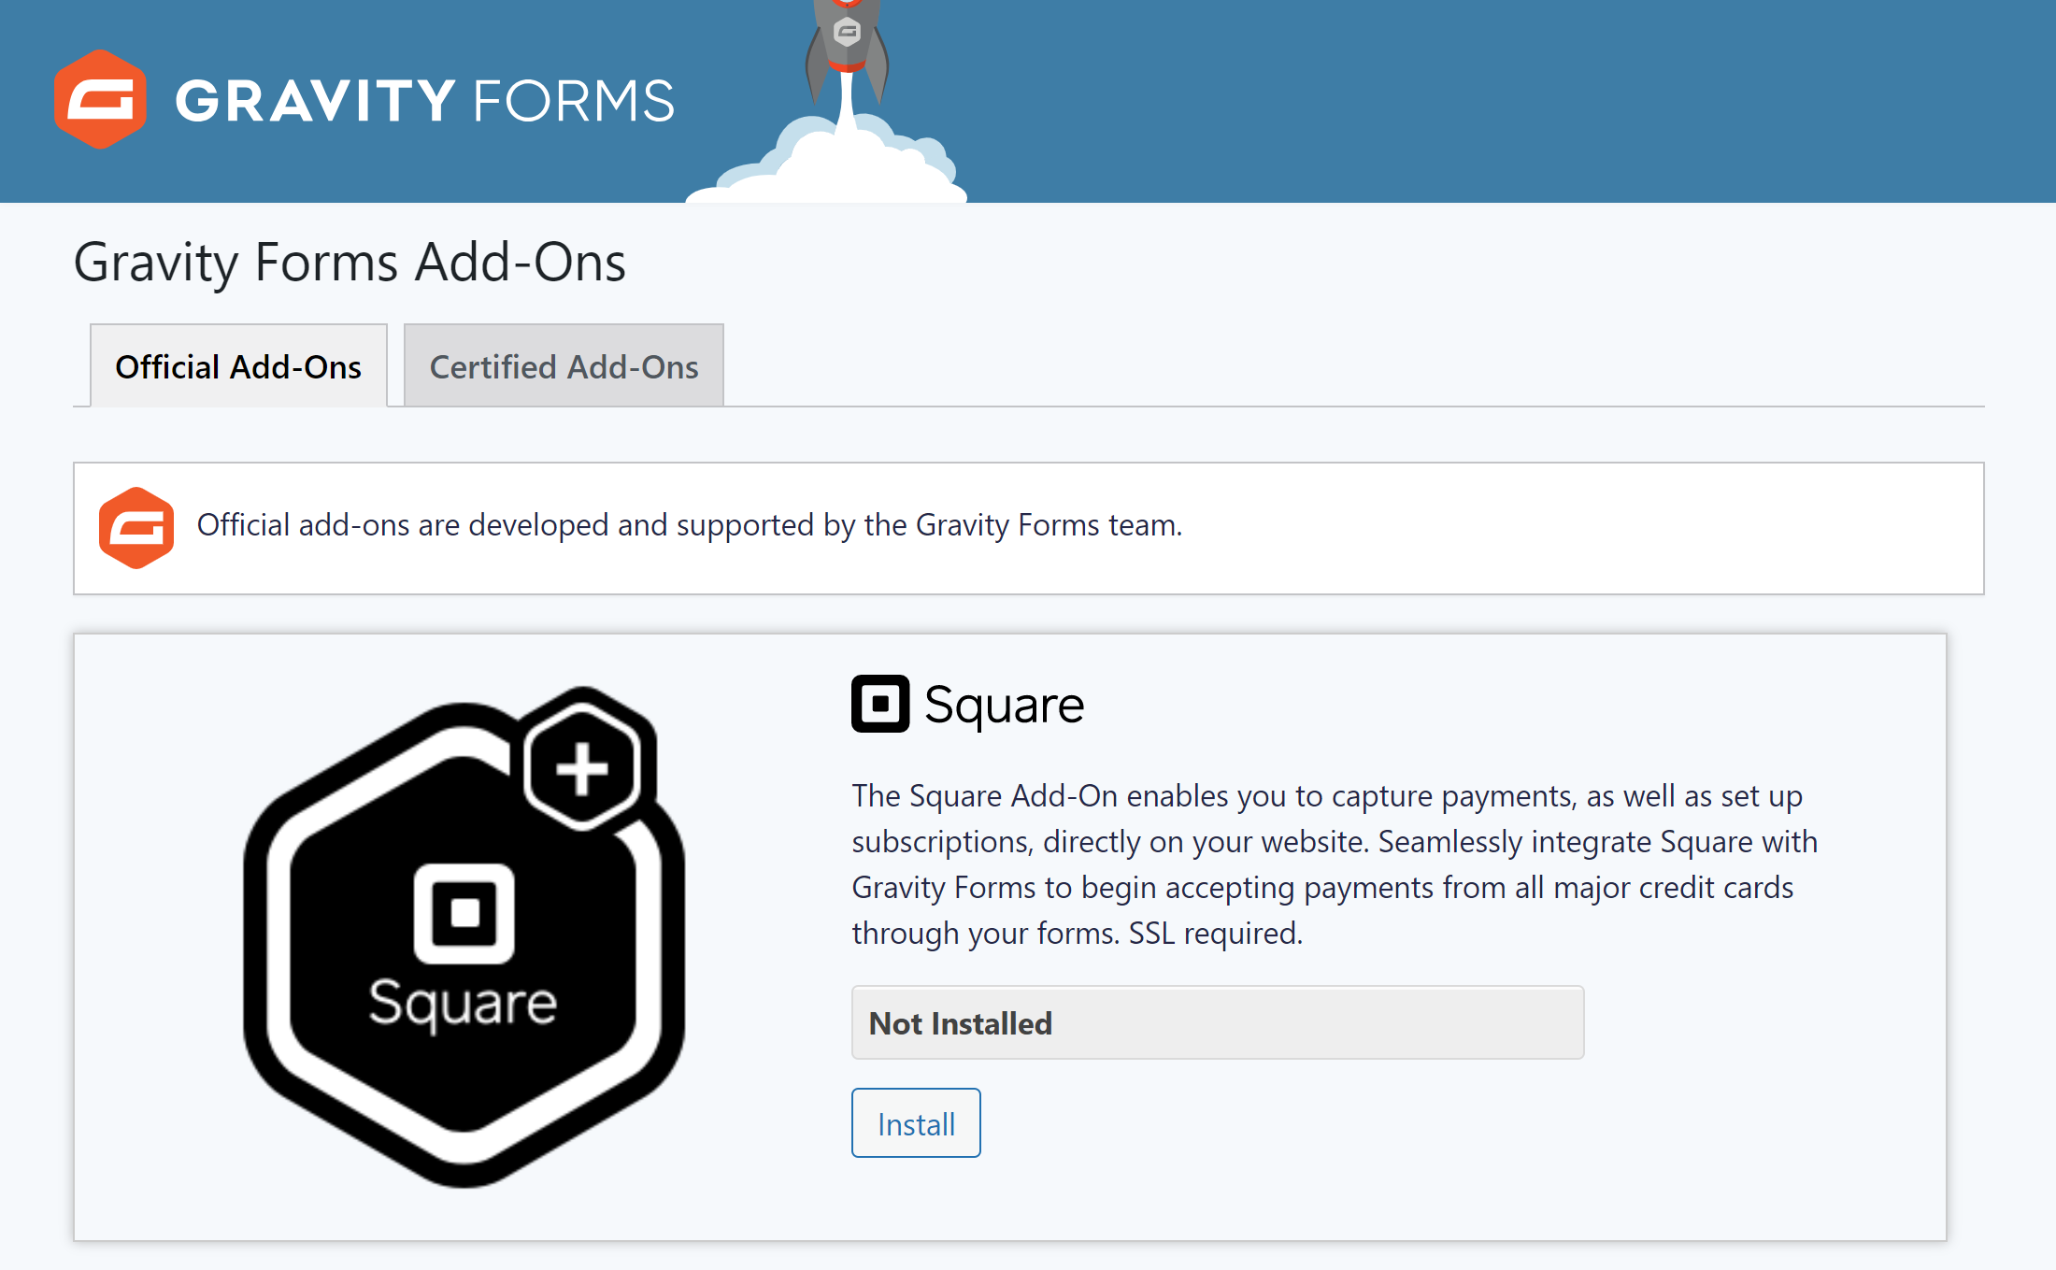
Task: Click the orange Gravity Forms icon in notice box
Action: click(x=136, y=527)
